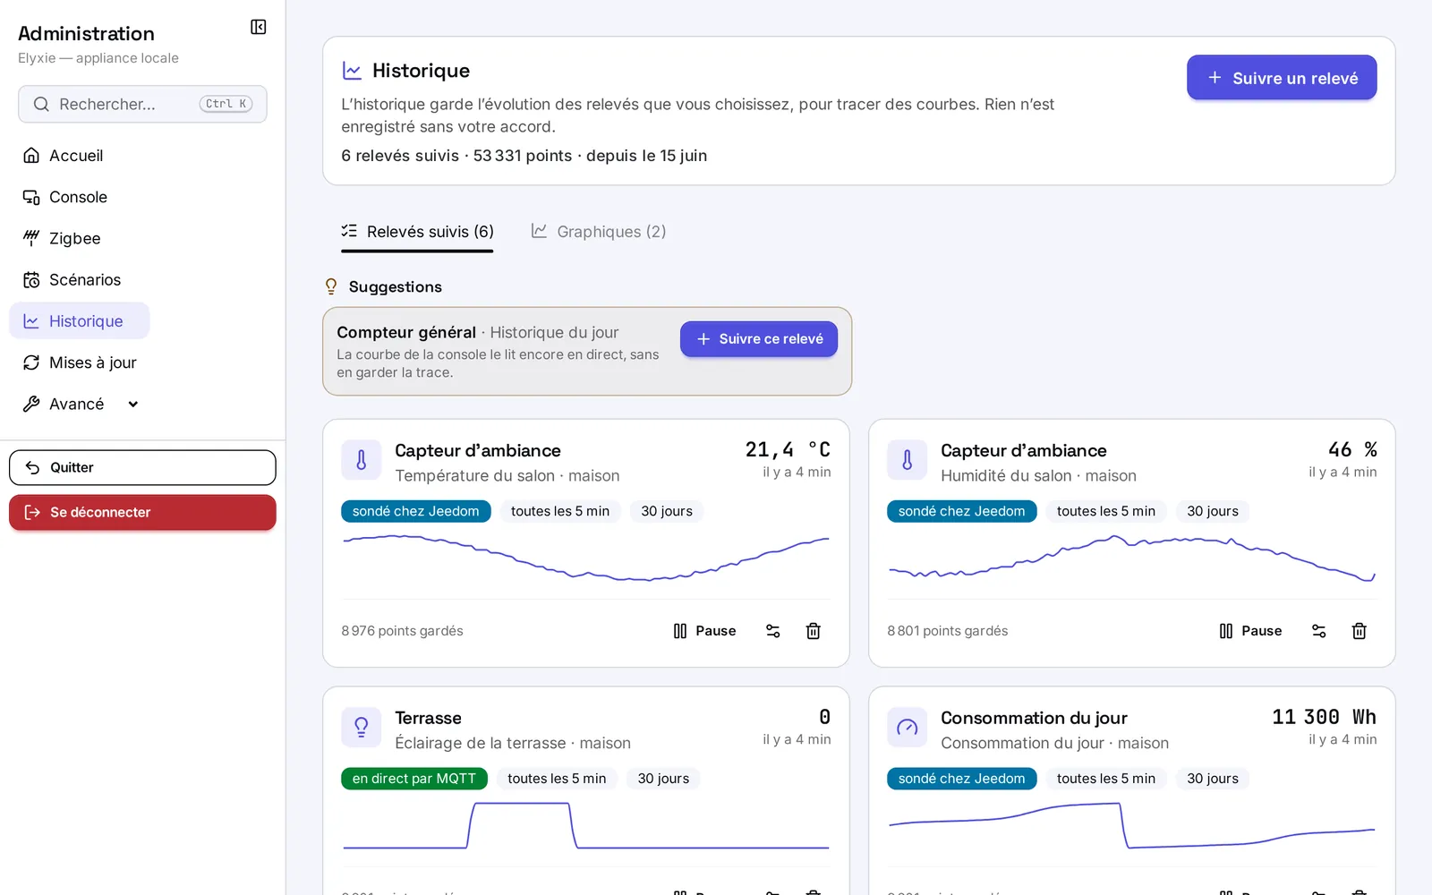Click '8 976 points gardés' text

tap(402, 631)
